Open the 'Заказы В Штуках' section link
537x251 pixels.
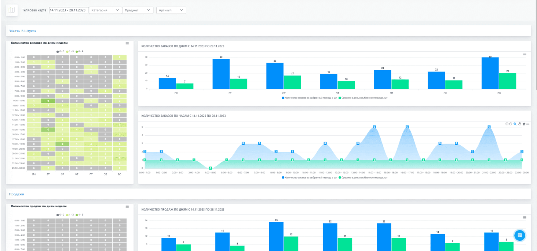pyautogui.click(x=23, y=31)
